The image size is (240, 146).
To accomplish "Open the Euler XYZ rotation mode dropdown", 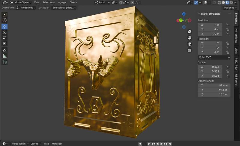I will tap(214, 58).
